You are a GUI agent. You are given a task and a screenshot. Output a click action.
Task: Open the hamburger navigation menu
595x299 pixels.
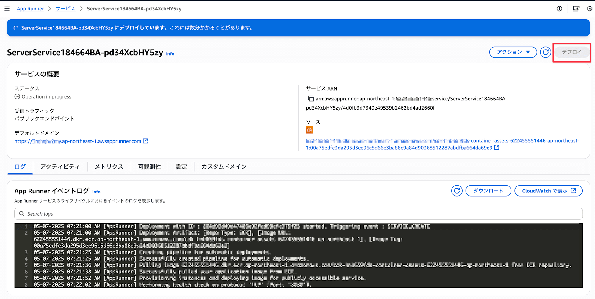(7, 9)
